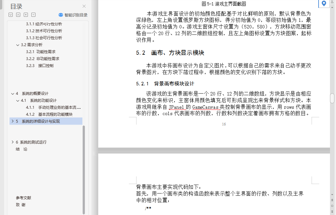Click the collapse-level up-arrow box icon

click(18, 15)
